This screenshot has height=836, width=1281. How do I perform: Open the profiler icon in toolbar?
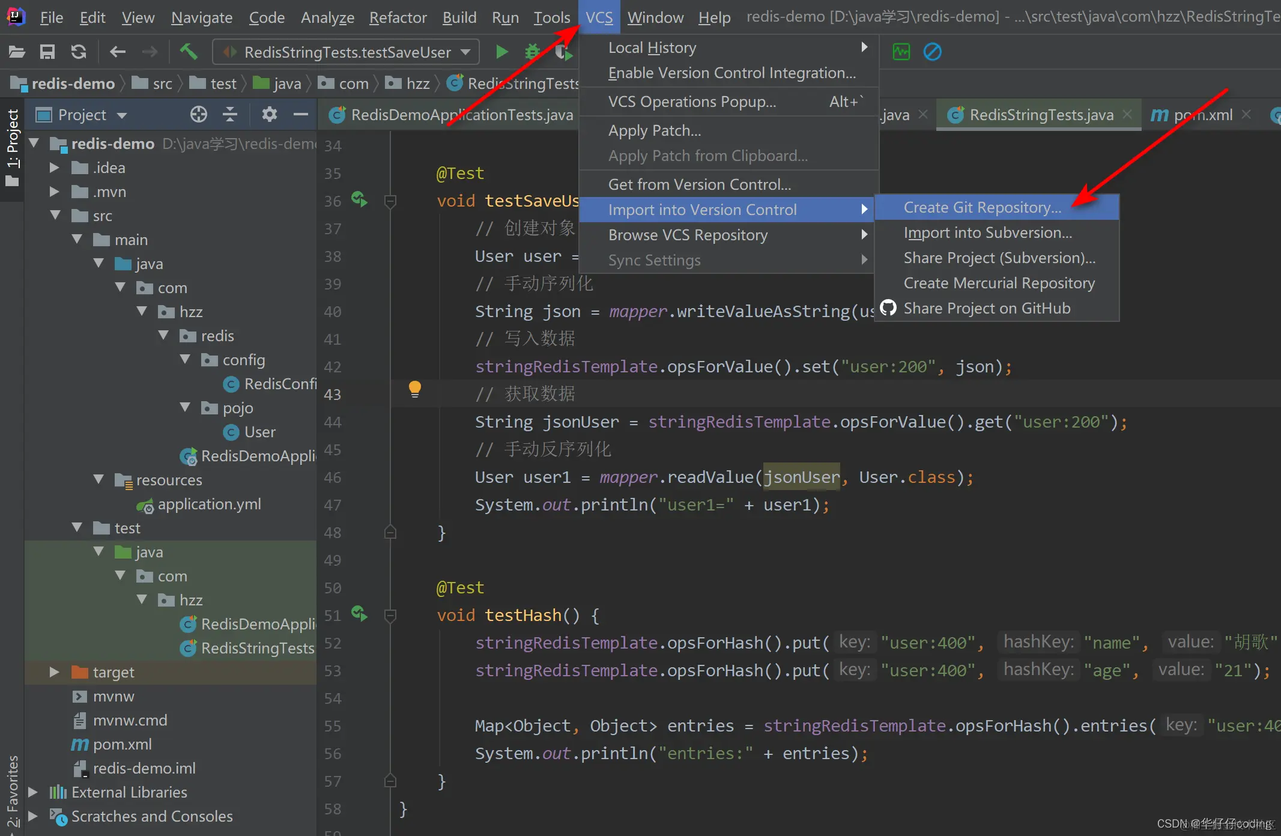tap(901, 52)
